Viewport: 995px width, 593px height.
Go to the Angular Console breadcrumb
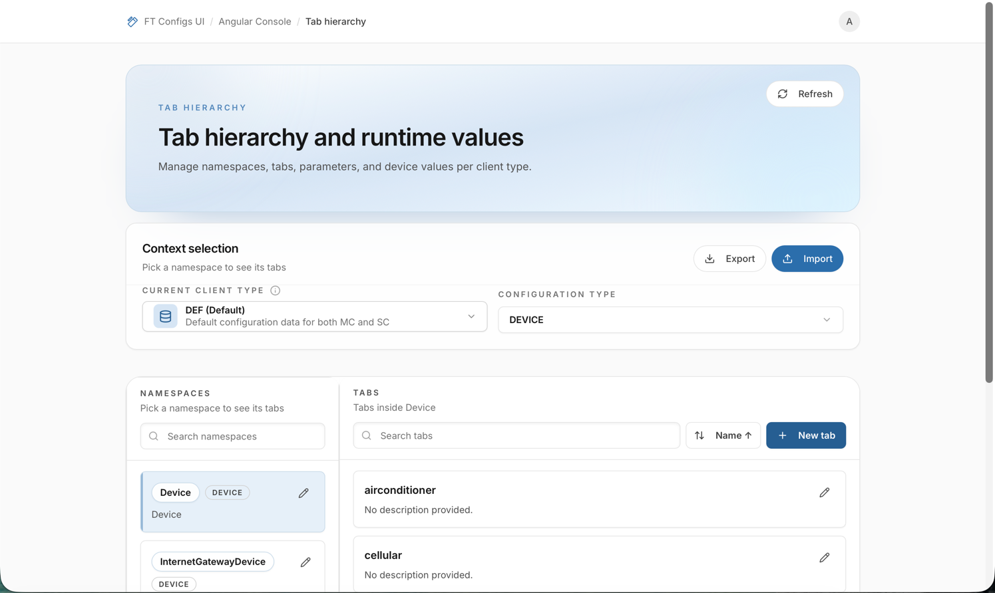click(x=255, y=21)
